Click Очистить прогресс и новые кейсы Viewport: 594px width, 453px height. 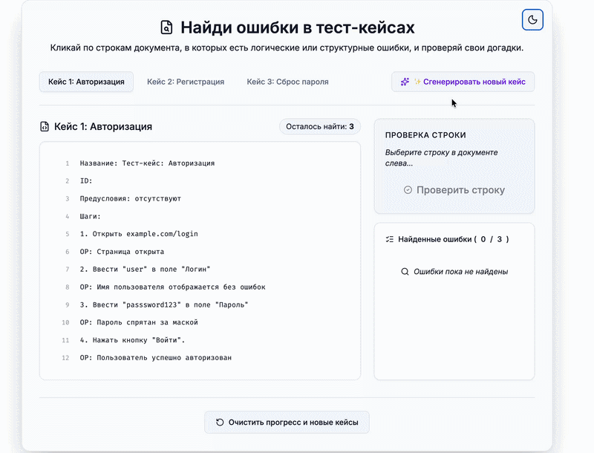tap(287, 422)
